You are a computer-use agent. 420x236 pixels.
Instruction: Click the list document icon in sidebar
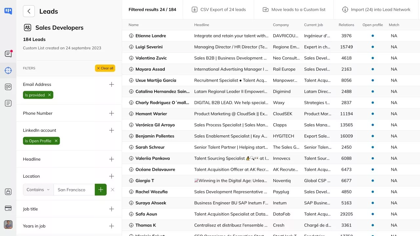click(x=8, y=103)
